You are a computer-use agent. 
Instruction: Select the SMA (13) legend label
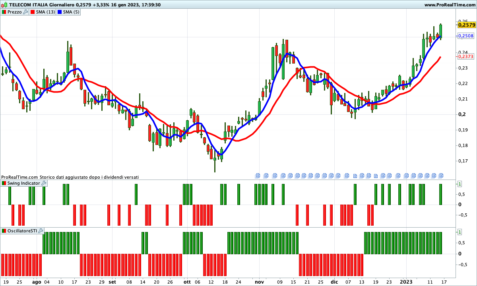click(45, 12)
